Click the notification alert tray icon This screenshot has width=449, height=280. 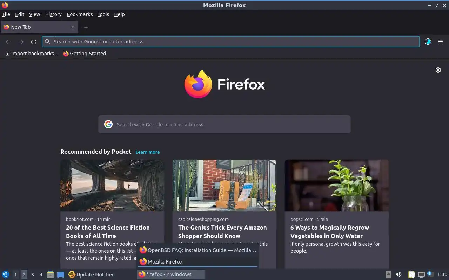point(430,274)
